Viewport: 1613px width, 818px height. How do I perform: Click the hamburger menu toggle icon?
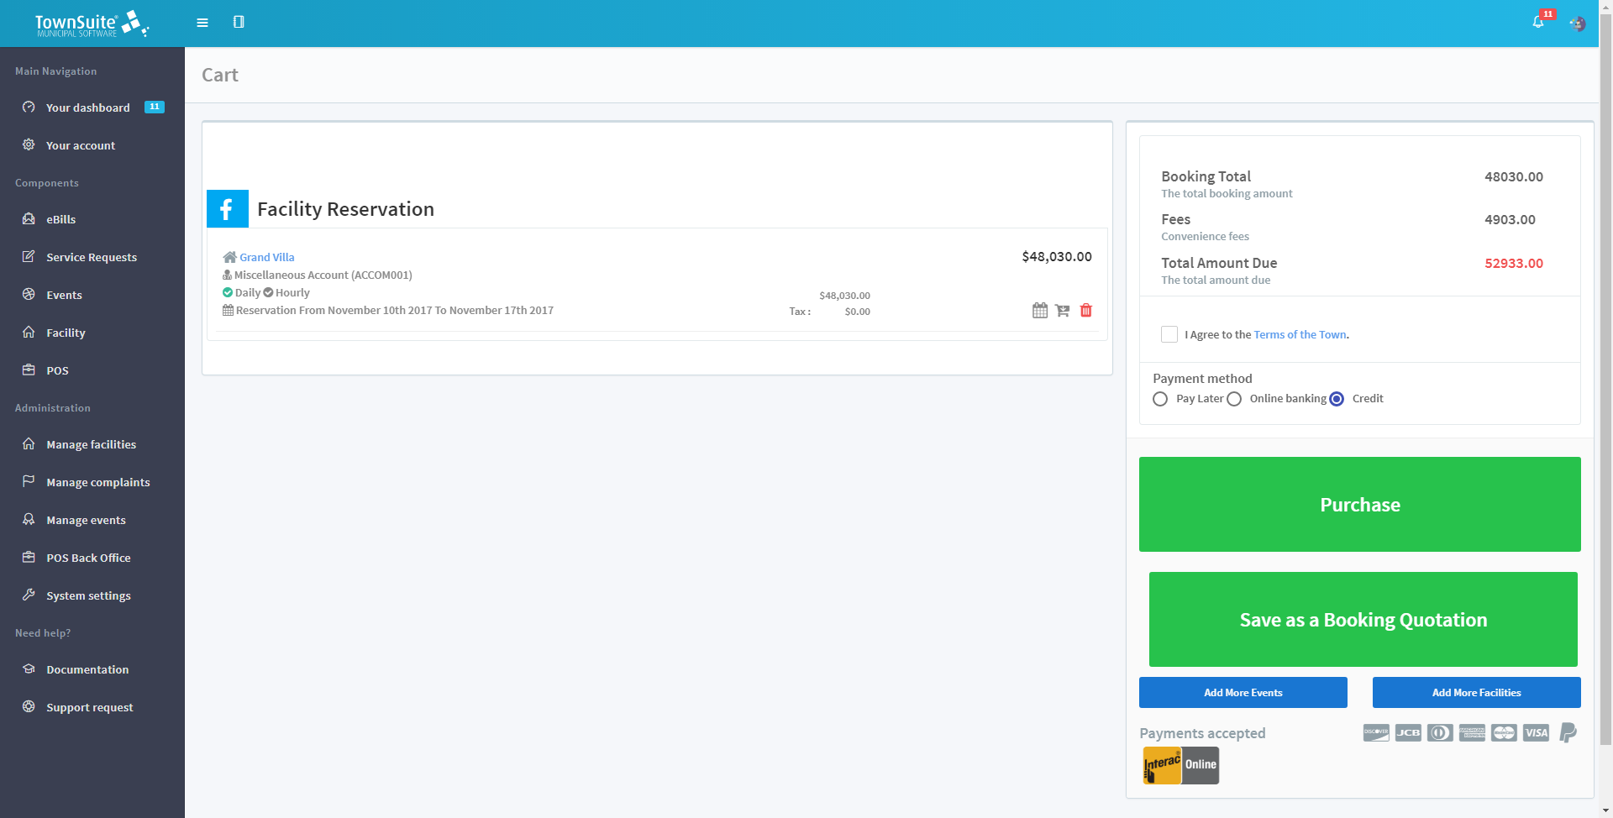[202, 23]
